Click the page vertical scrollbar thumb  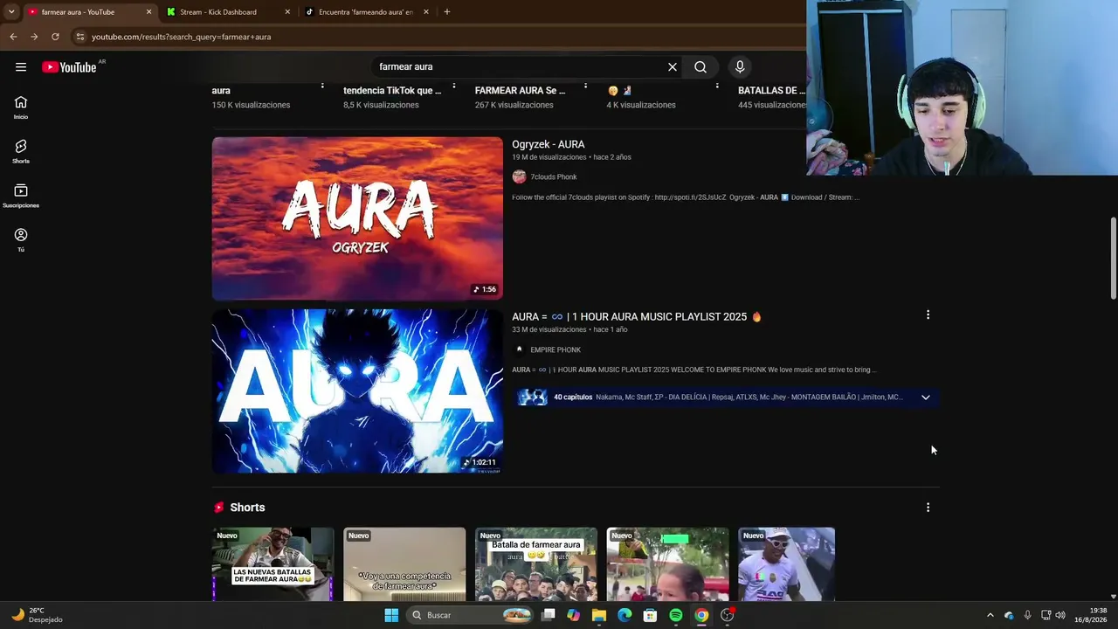click(x=1113, y=259)
